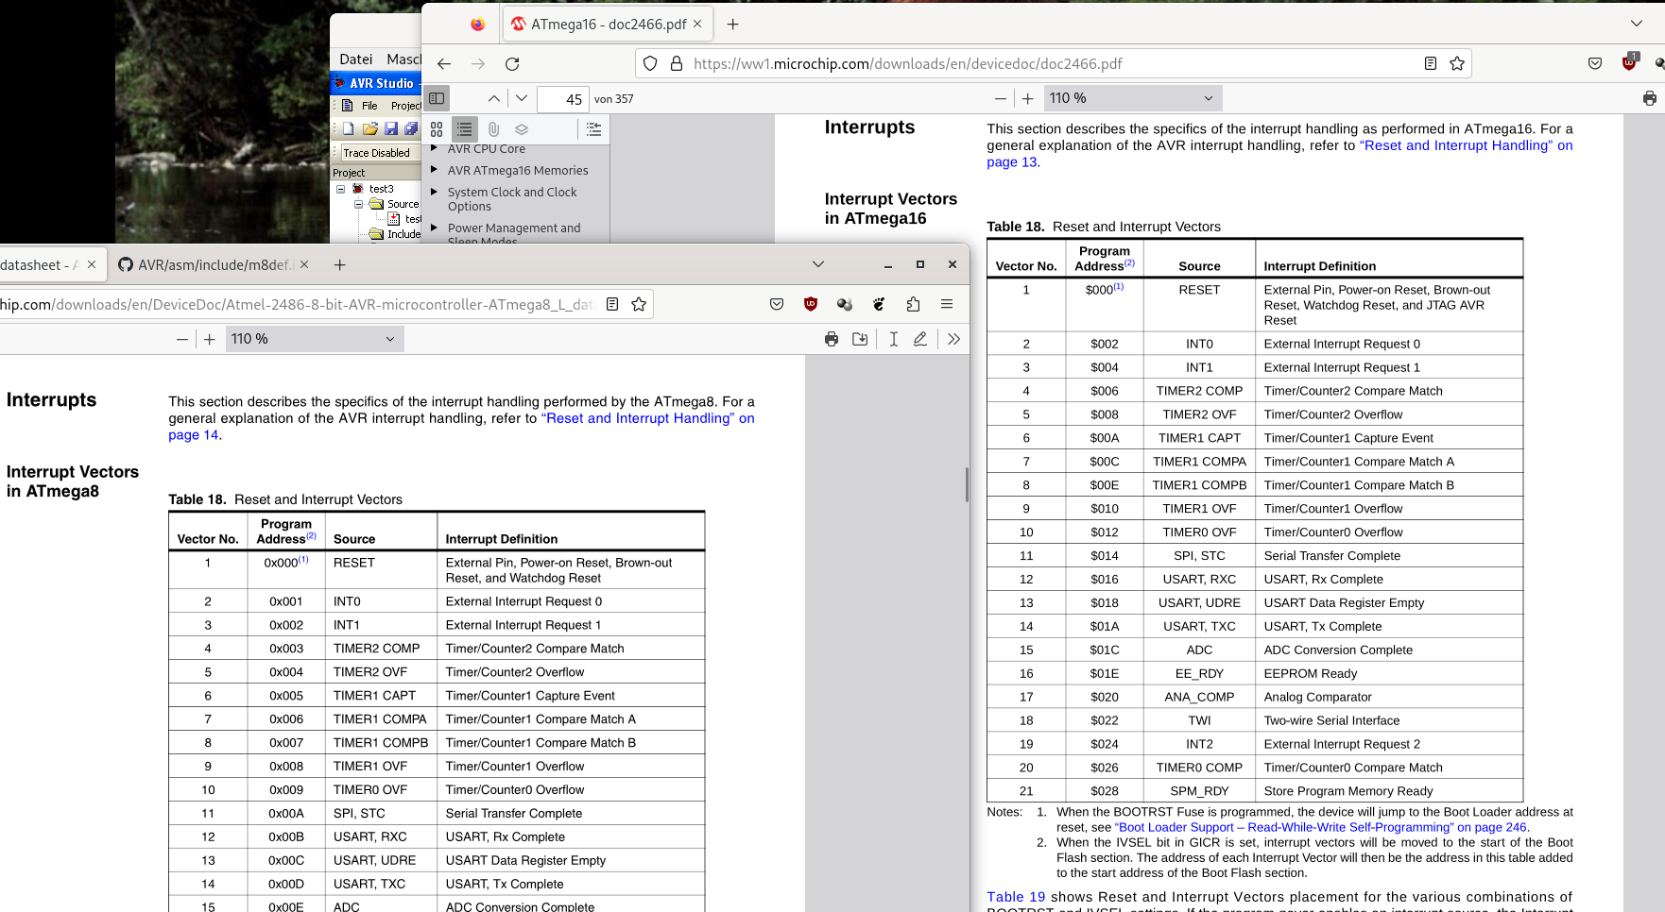This screenshot has width=1665, height=912.
Task: Select the PDF text annotation tool
Action: pos(893,339)
